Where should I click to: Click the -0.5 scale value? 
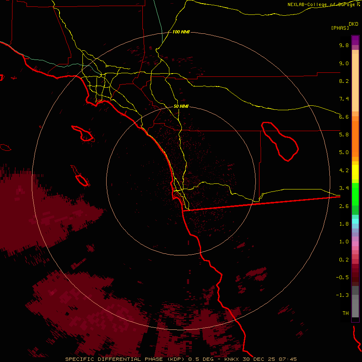pos(342,278)
